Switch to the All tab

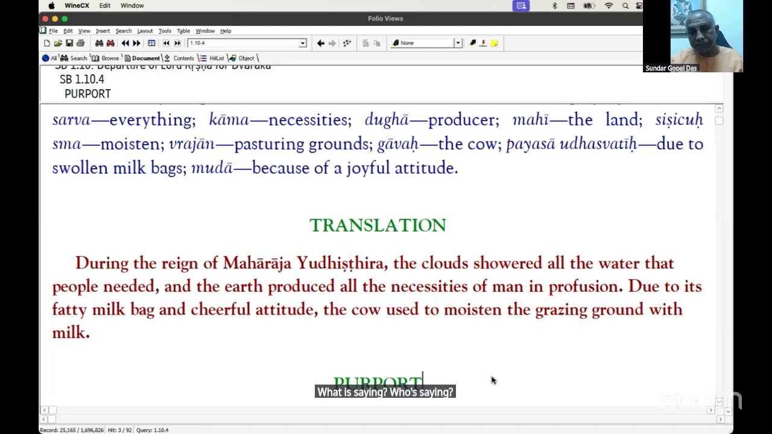pos(49,58)
